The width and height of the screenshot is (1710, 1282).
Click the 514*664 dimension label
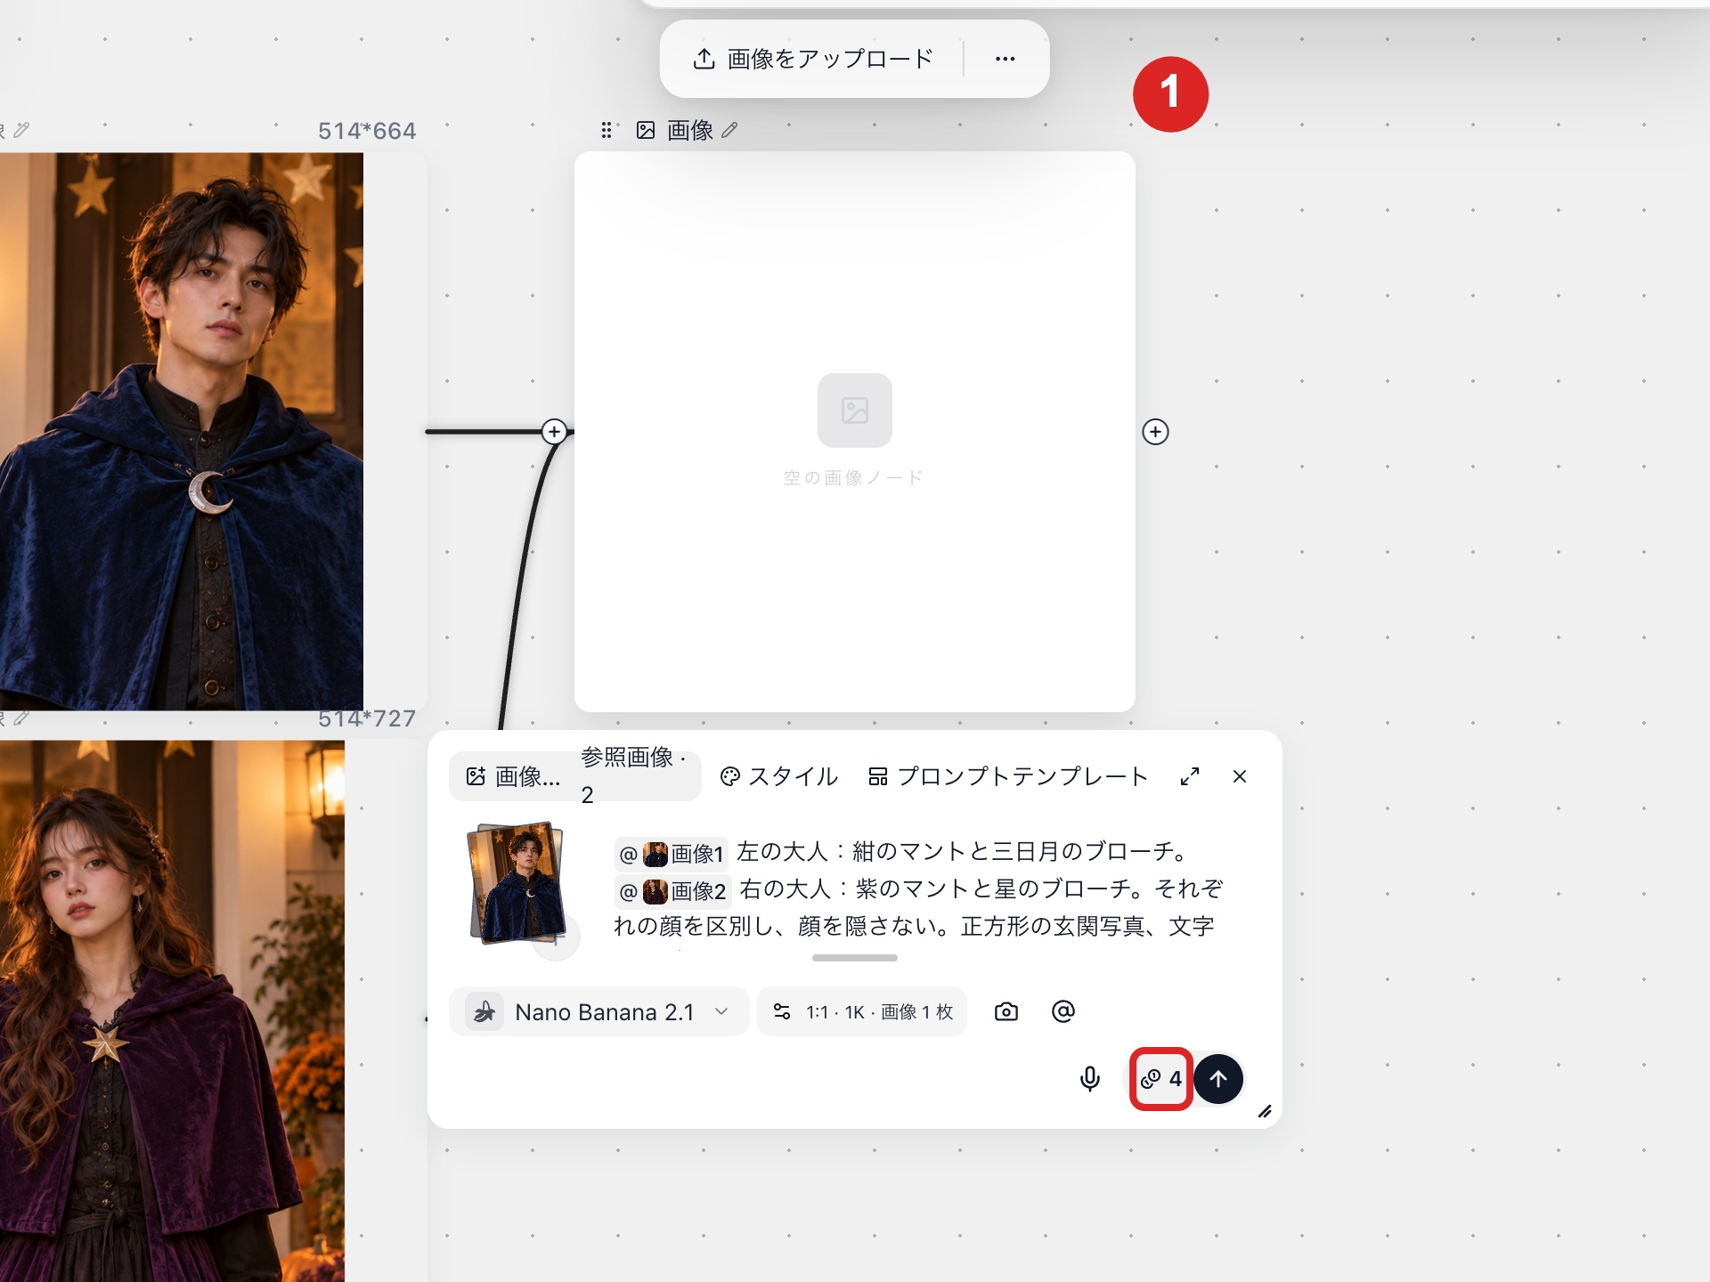click(367, 131)
